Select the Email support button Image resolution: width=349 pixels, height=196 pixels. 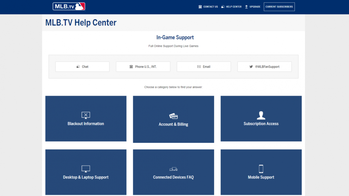[204, 67]
